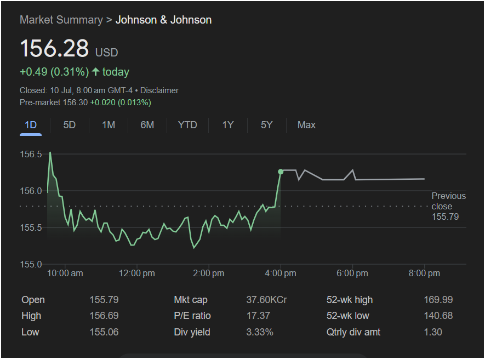The width and height of the screenshot is (485, 359).
Task: Click the Johnson & Johnson title
Action: coord(164,20)
